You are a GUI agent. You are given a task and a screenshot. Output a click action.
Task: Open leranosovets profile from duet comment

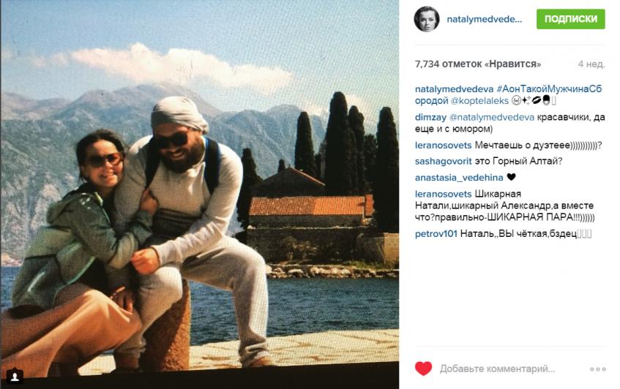(444, 146)
